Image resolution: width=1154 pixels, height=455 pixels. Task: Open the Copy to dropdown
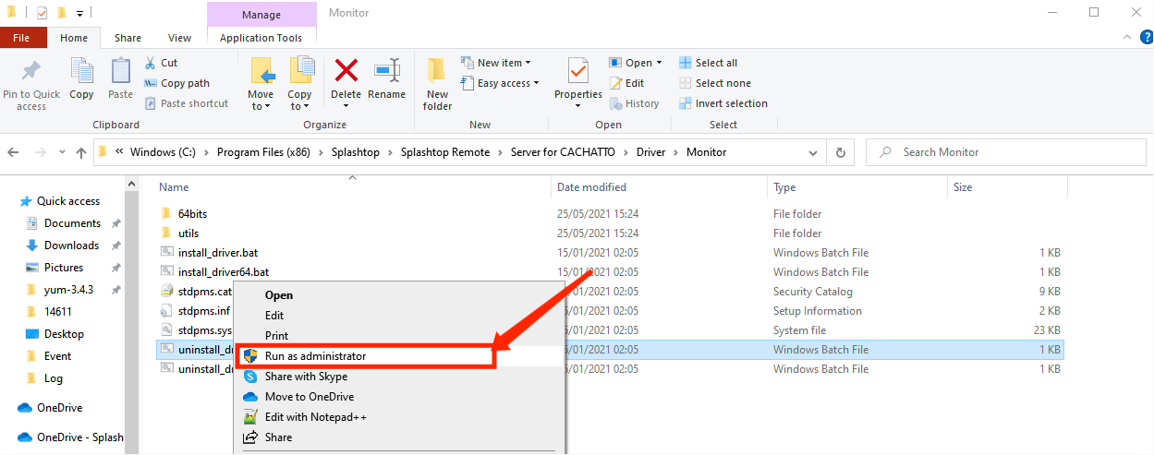[299, 85]
